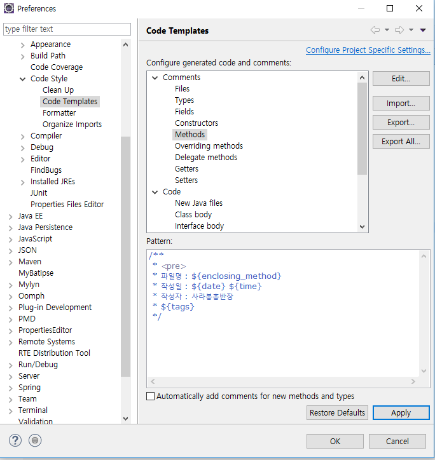Expand the JavaScript node
Screen dimensions: 435x460
(11, 240)
